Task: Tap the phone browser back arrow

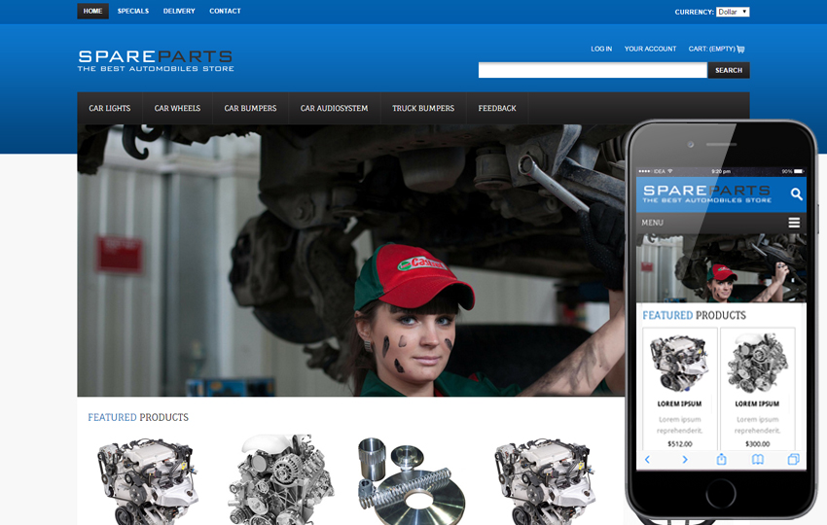Action: (x=648, y=459)
